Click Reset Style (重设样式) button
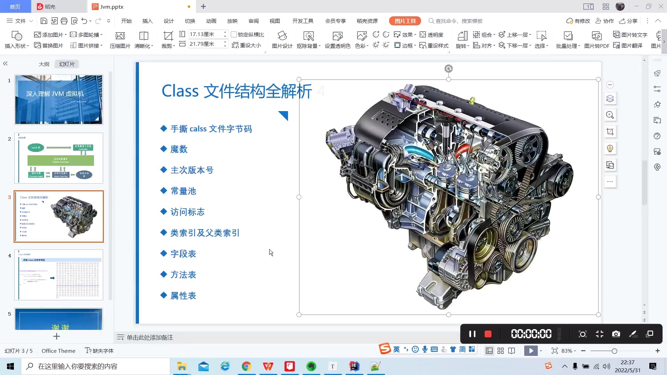667x375 pixels. click(x=434, y=45)
